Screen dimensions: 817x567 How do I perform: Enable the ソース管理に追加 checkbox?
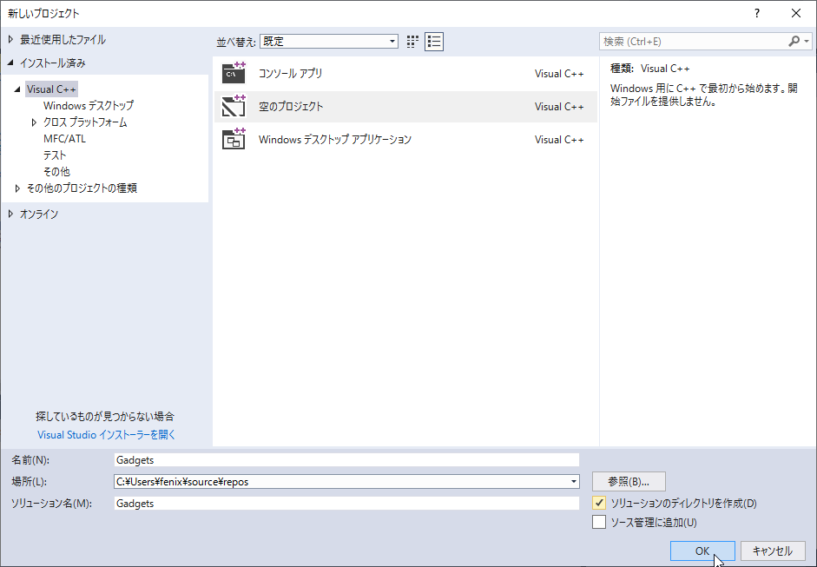click(x=600, y=522)
